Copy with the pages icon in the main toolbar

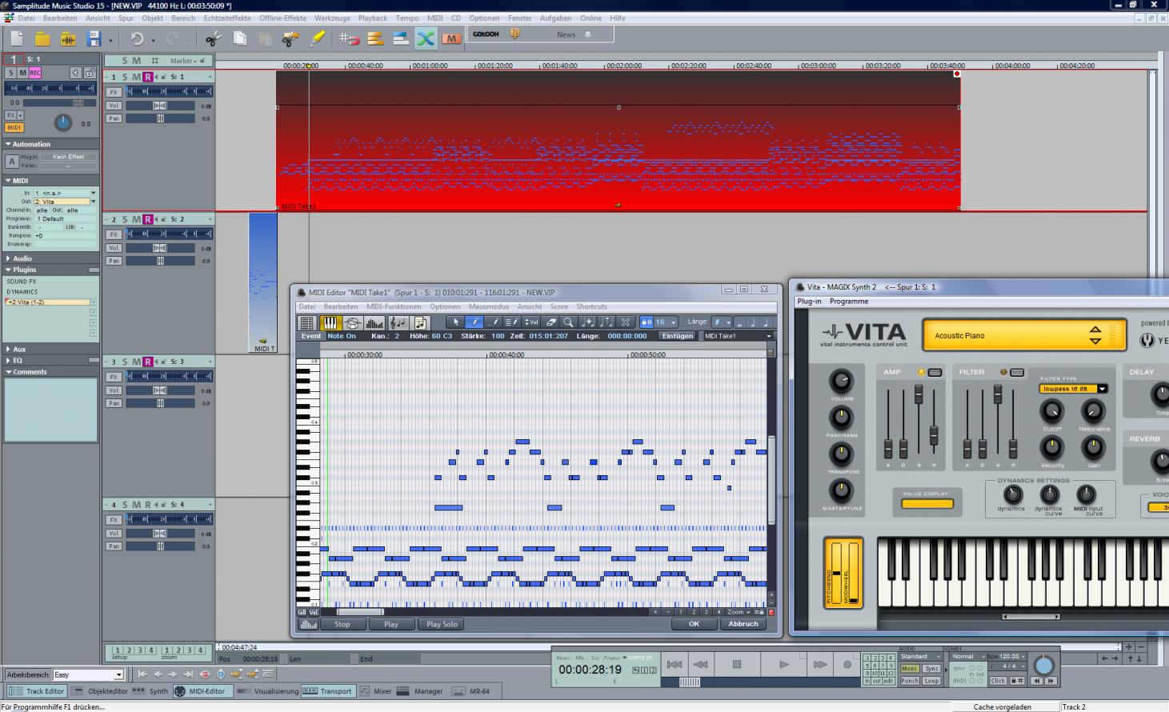(239, 38)
